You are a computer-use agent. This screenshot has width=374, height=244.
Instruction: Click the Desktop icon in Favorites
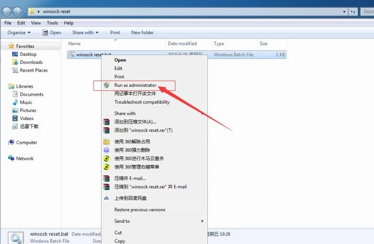click(x=15, y=54)
